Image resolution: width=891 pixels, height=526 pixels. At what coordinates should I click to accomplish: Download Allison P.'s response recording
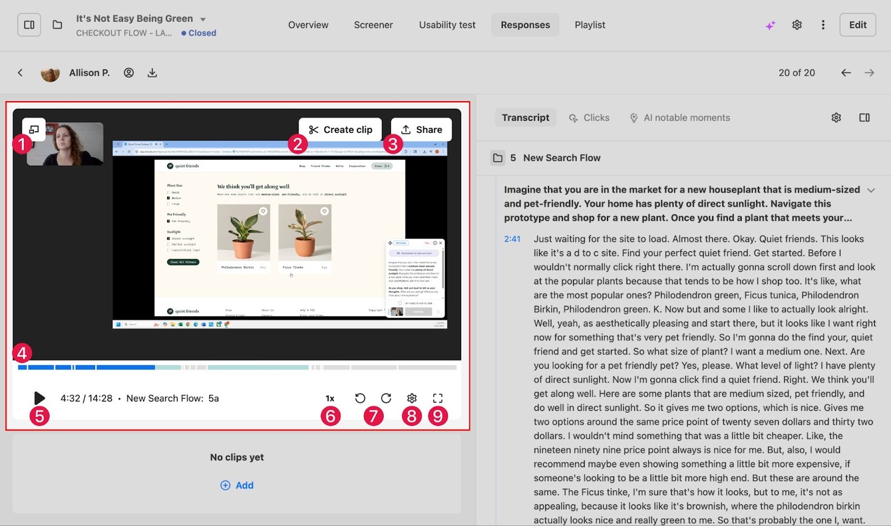click(x=152, y=73)
